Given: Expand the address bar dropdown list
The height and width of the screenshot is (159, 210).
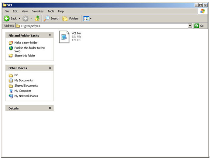Looking at the screenshot, I should coord(190,26).
